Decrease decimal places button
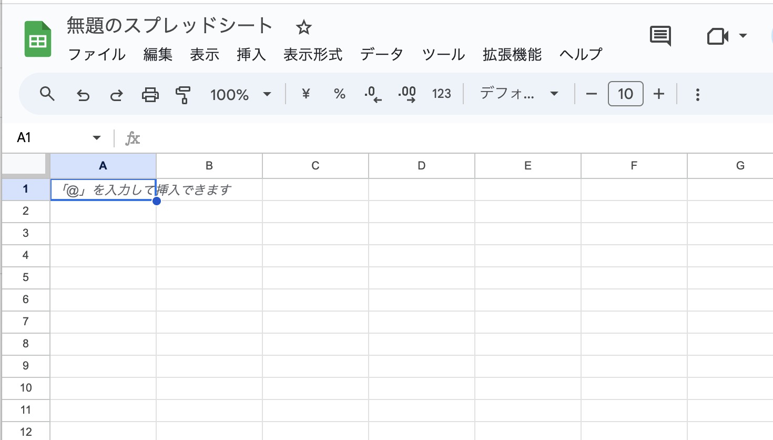Viewport: 773px width, 440px height. (x=373, y=95)
